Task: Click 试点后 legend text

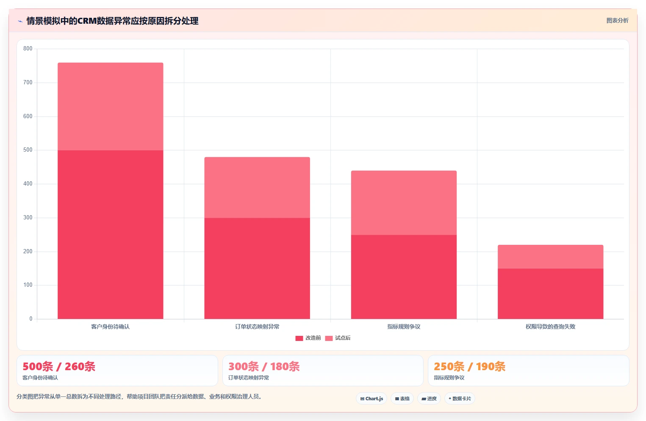Action: pyautogui.click(x=343, y=338)
